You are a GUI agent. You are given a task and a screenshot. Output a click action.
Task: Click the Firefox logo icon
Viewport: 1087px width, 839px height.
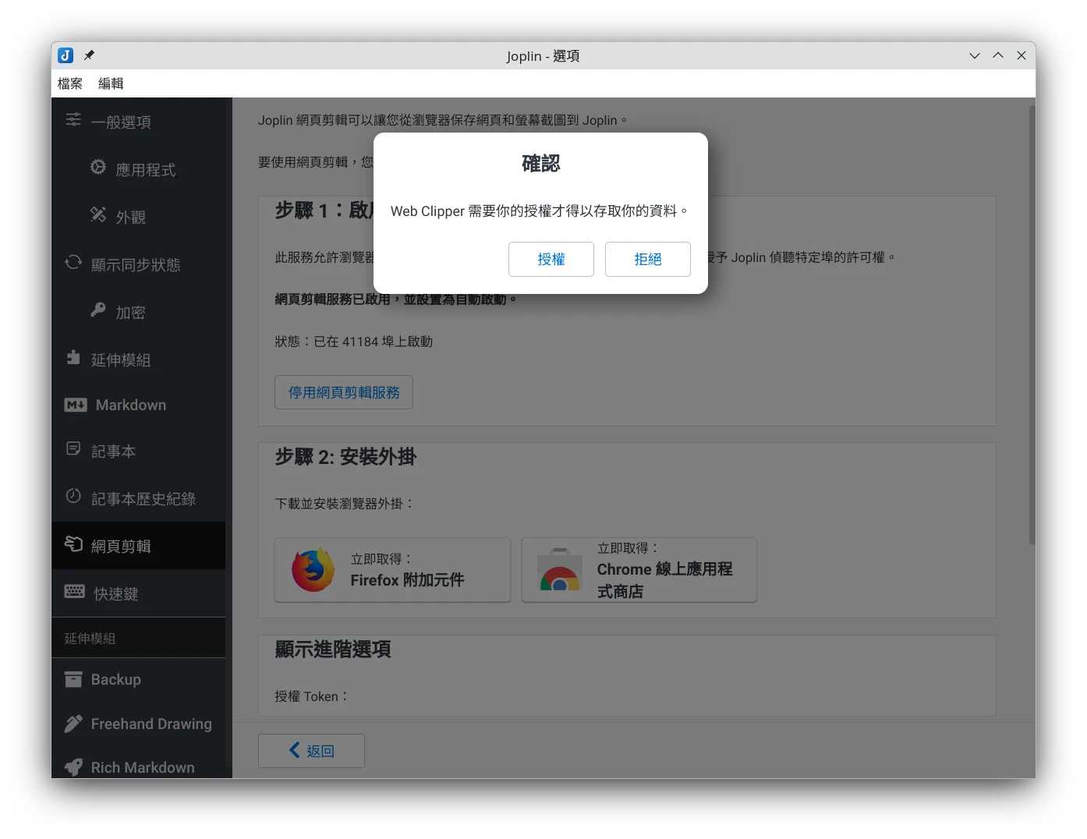click(313, 570)
